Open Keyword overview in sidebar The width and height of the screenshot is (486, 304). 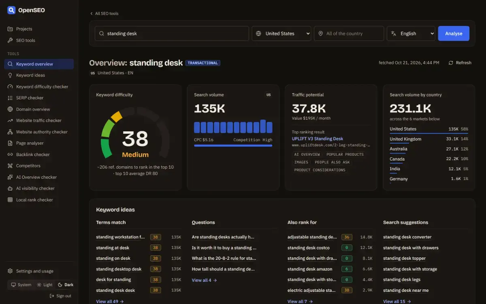point(39,64)
